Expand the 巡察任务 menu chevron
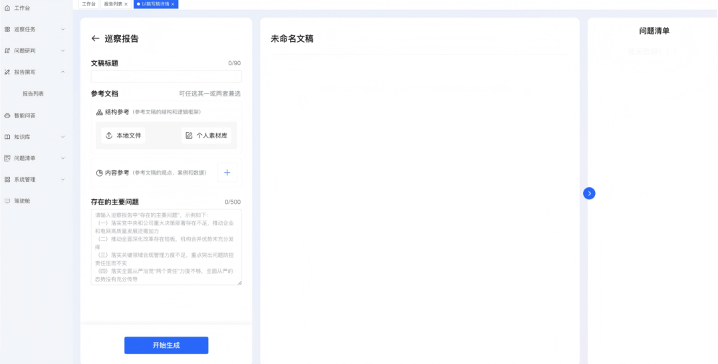The width and height of the screenshot is (718, 364). [x=62, y=29]
